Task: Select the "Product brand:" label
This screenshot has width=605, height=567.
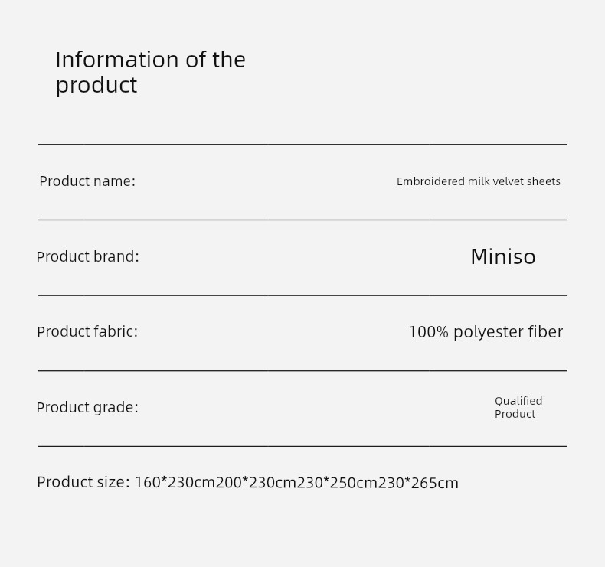Action: coord(87,256)
